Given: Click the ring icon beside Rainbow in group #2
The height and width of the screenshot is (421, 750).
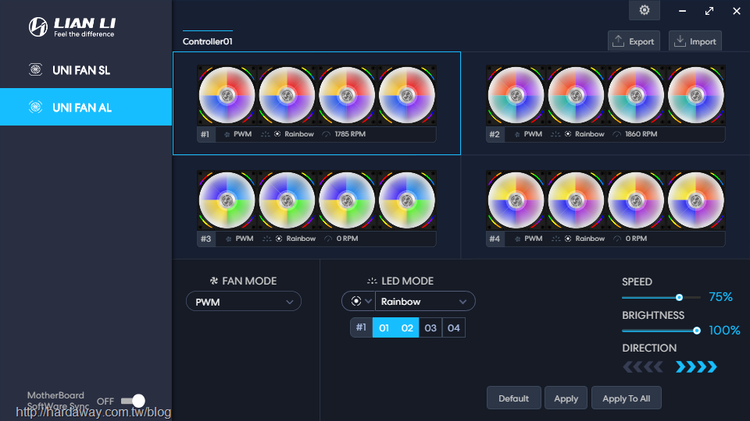Looking at the screenshot, I should point(568,134).
